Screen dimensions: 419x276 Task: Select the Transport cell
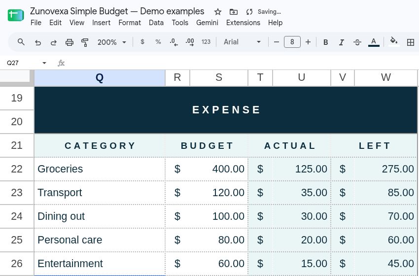tap(100, 193)
